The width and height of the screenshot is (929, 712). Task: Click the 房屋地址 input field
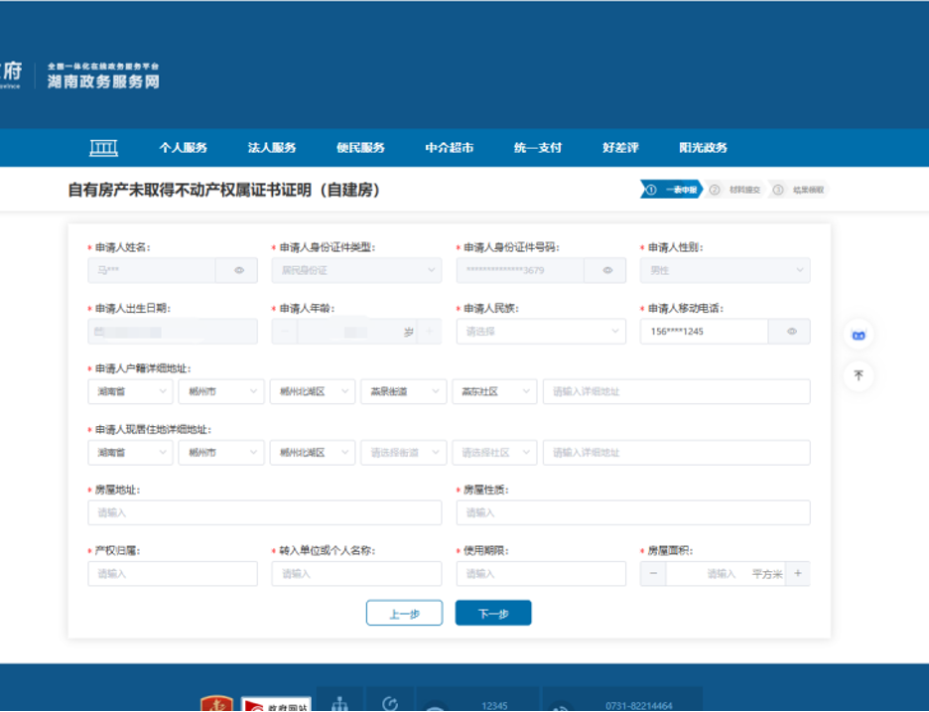[x=264, y=512]
